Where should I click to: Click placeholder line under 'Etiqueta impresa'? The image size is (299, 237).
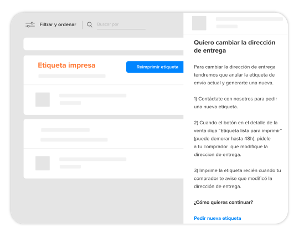pos(72,76)
